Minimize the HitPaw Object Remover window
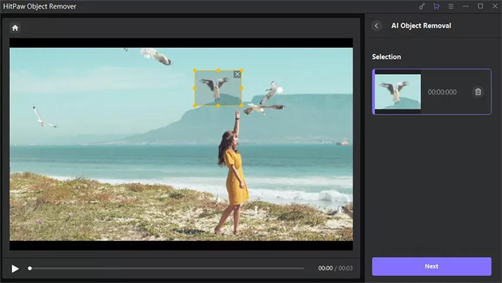The image size is (502, 283). [466, 6]
